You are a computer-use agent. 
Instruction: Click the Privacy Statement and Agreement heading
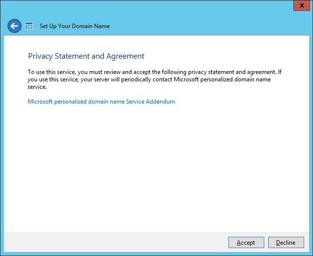pos(86,56)
